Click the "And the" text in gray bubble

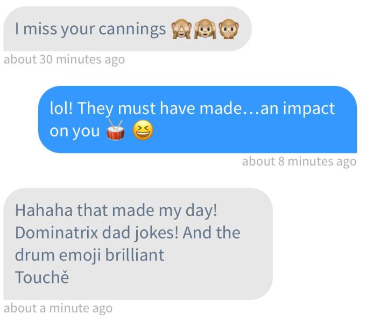pos(212,233)
